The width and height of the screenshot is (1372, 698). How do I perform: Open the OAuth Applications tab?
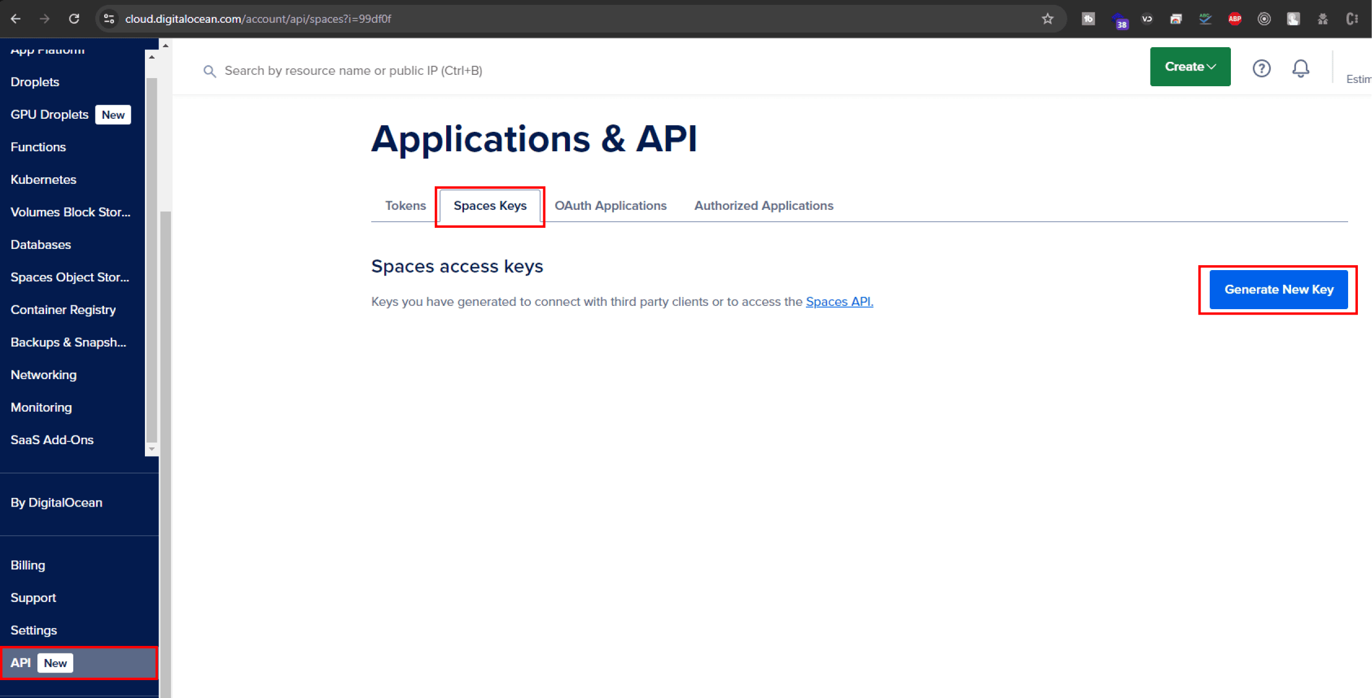[x=610, y=206]
